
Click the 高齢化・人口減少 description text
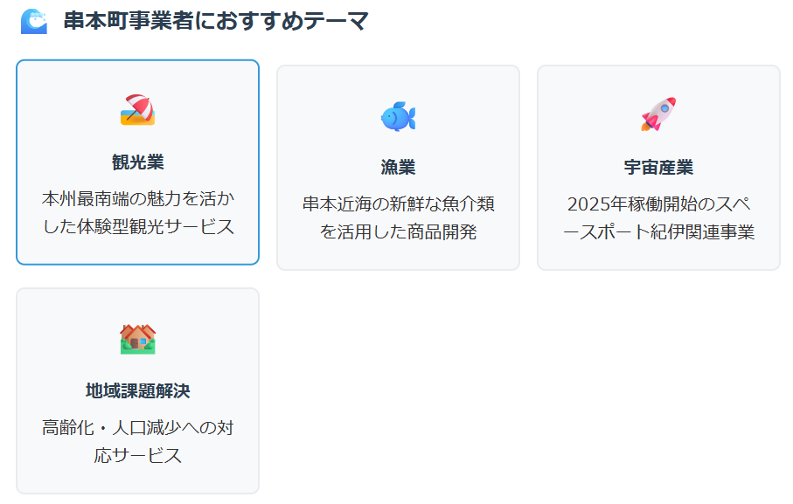[x=137, y=441]
